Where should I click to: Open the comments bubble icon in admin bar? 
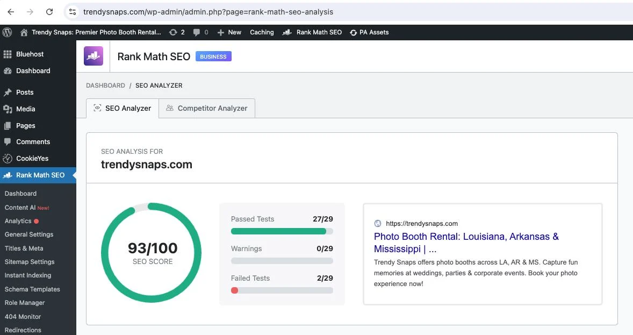[x=197, y=32]
